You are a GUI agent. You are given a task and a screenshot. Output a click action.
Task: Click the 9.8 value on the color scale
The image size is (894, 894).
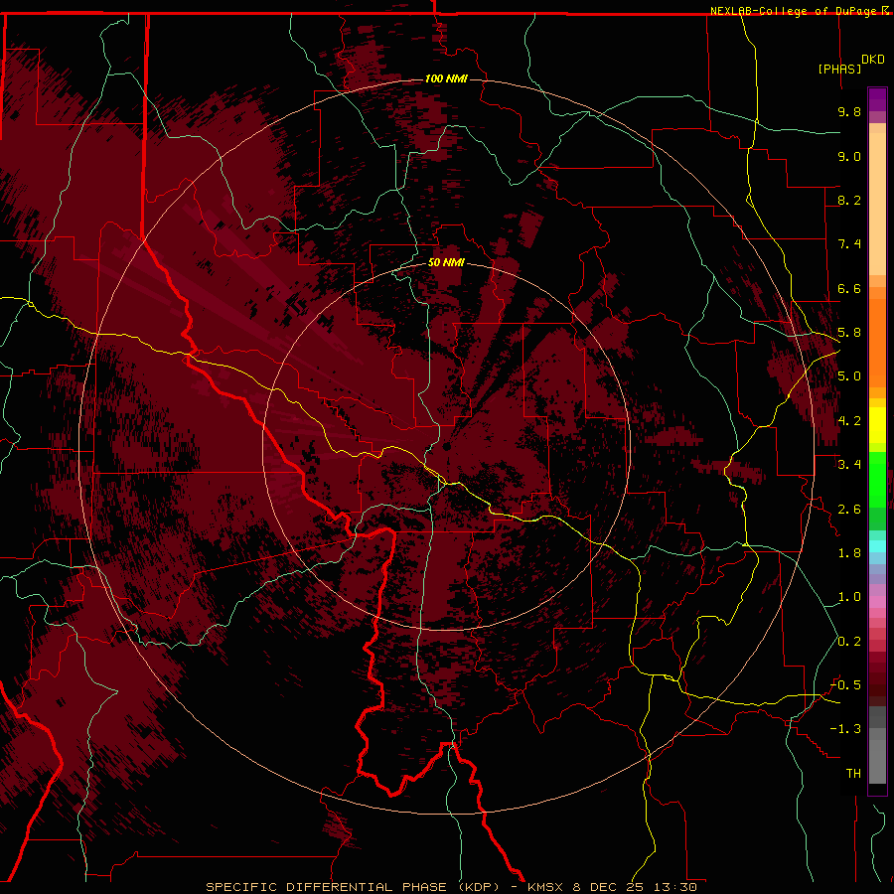click(849, 111)
